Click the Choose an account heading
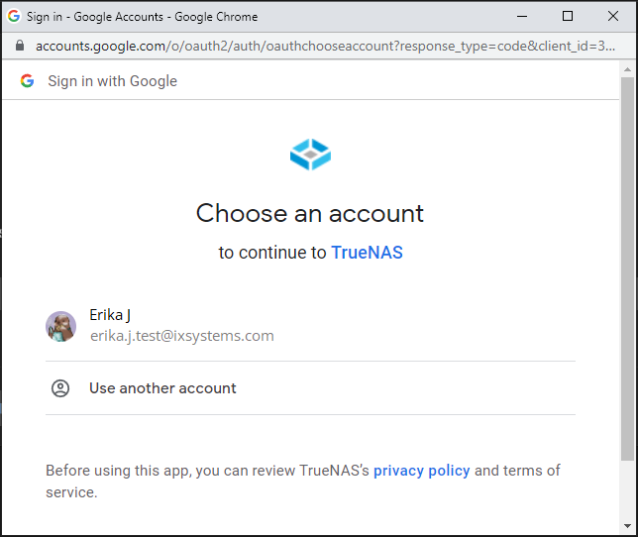The image size is (638, 537). pos(310,213)
